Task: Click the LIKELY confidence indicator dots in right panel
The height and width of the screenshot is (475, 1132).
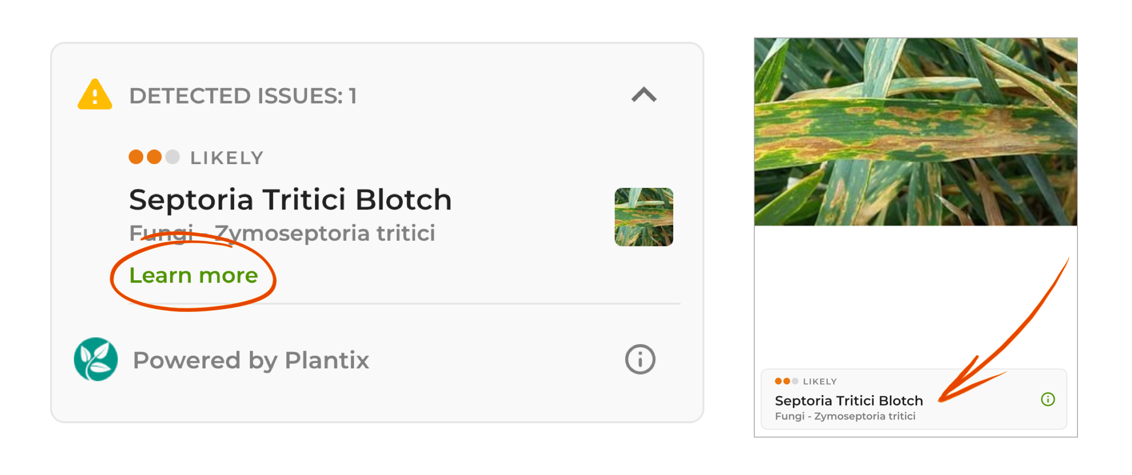Action: pos(785,381)
